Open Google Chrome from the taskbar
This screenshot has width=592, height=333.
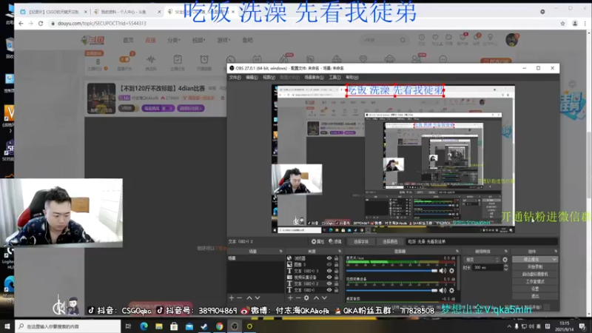(x=219, y=326)
